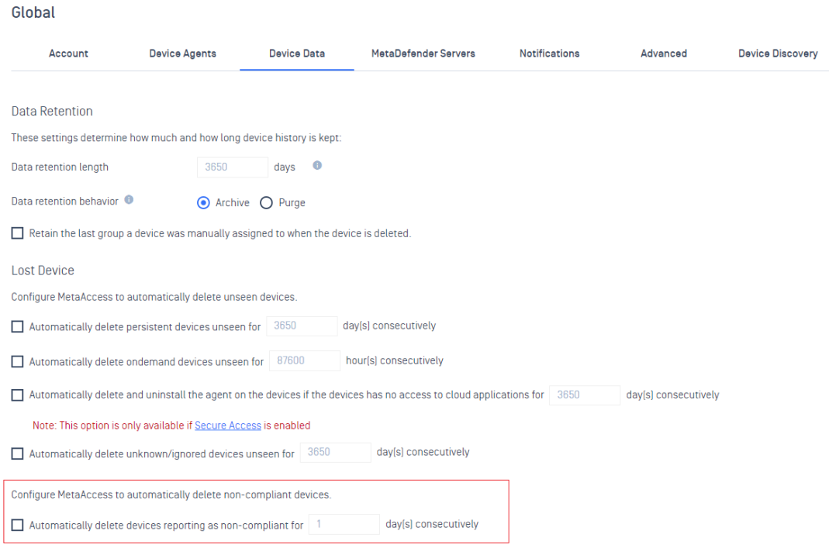This screenshot has width=829, height=548.
Task: Select the Purge radio button
Action: click(x=267, y=203)
